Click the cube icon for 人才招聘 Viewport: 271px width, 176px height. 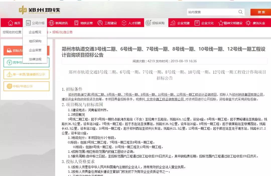click(x=124, y=23)
